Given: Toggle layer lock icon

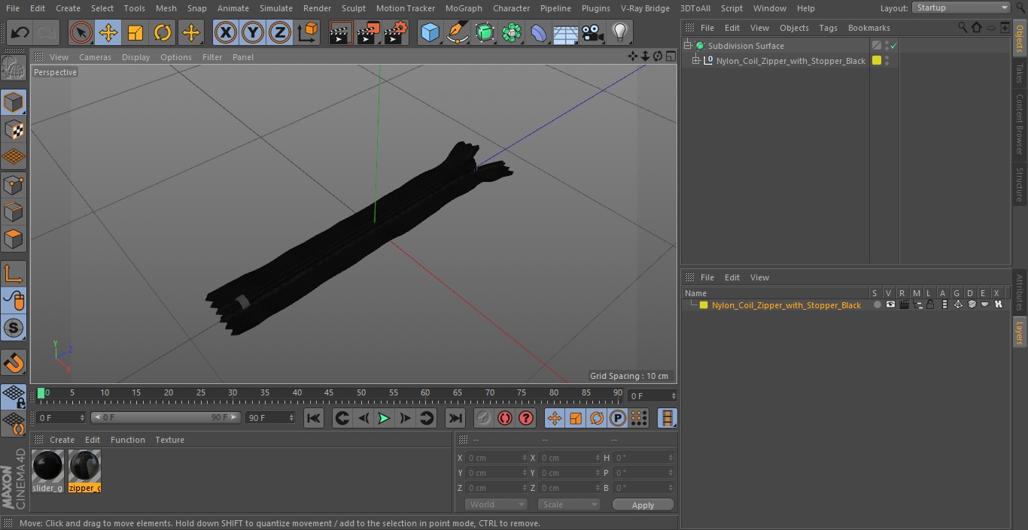Looking at the screenshot, I should (930, 304).
